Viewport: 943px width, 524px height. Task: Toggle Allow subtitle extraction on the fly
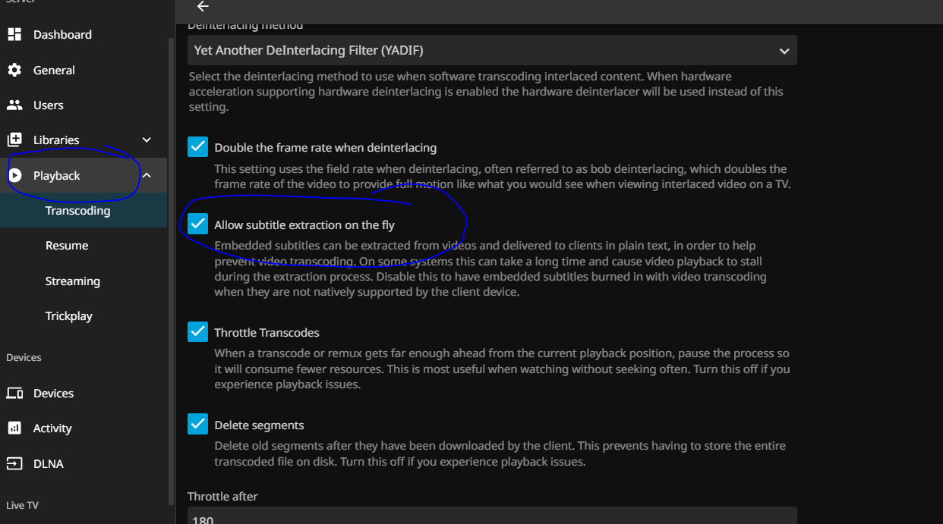click(197, 224)
